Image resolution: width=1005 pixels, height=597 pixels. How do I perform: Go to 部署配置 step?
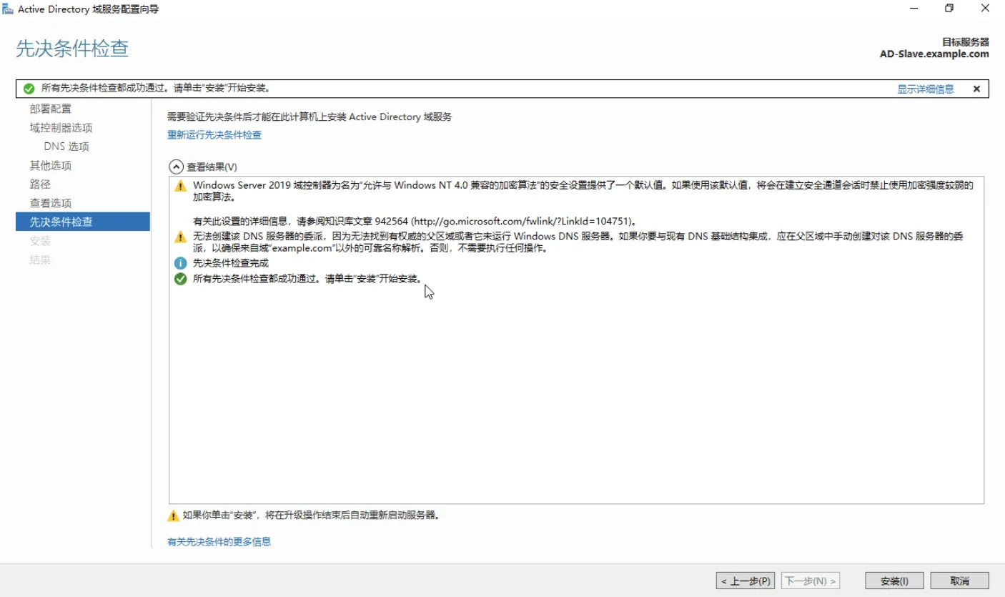point(50,109)
